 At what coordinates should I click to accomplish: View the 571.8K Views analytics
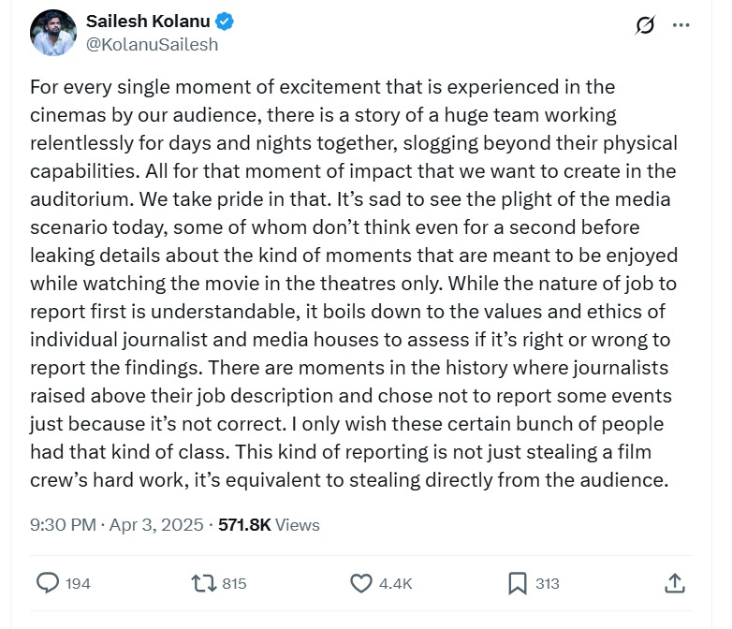[x=269, y=525]
